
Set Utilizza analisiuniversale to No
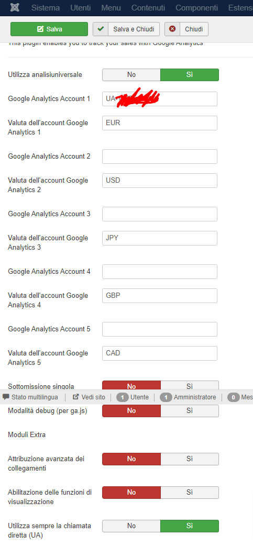(x=131, y=75)
